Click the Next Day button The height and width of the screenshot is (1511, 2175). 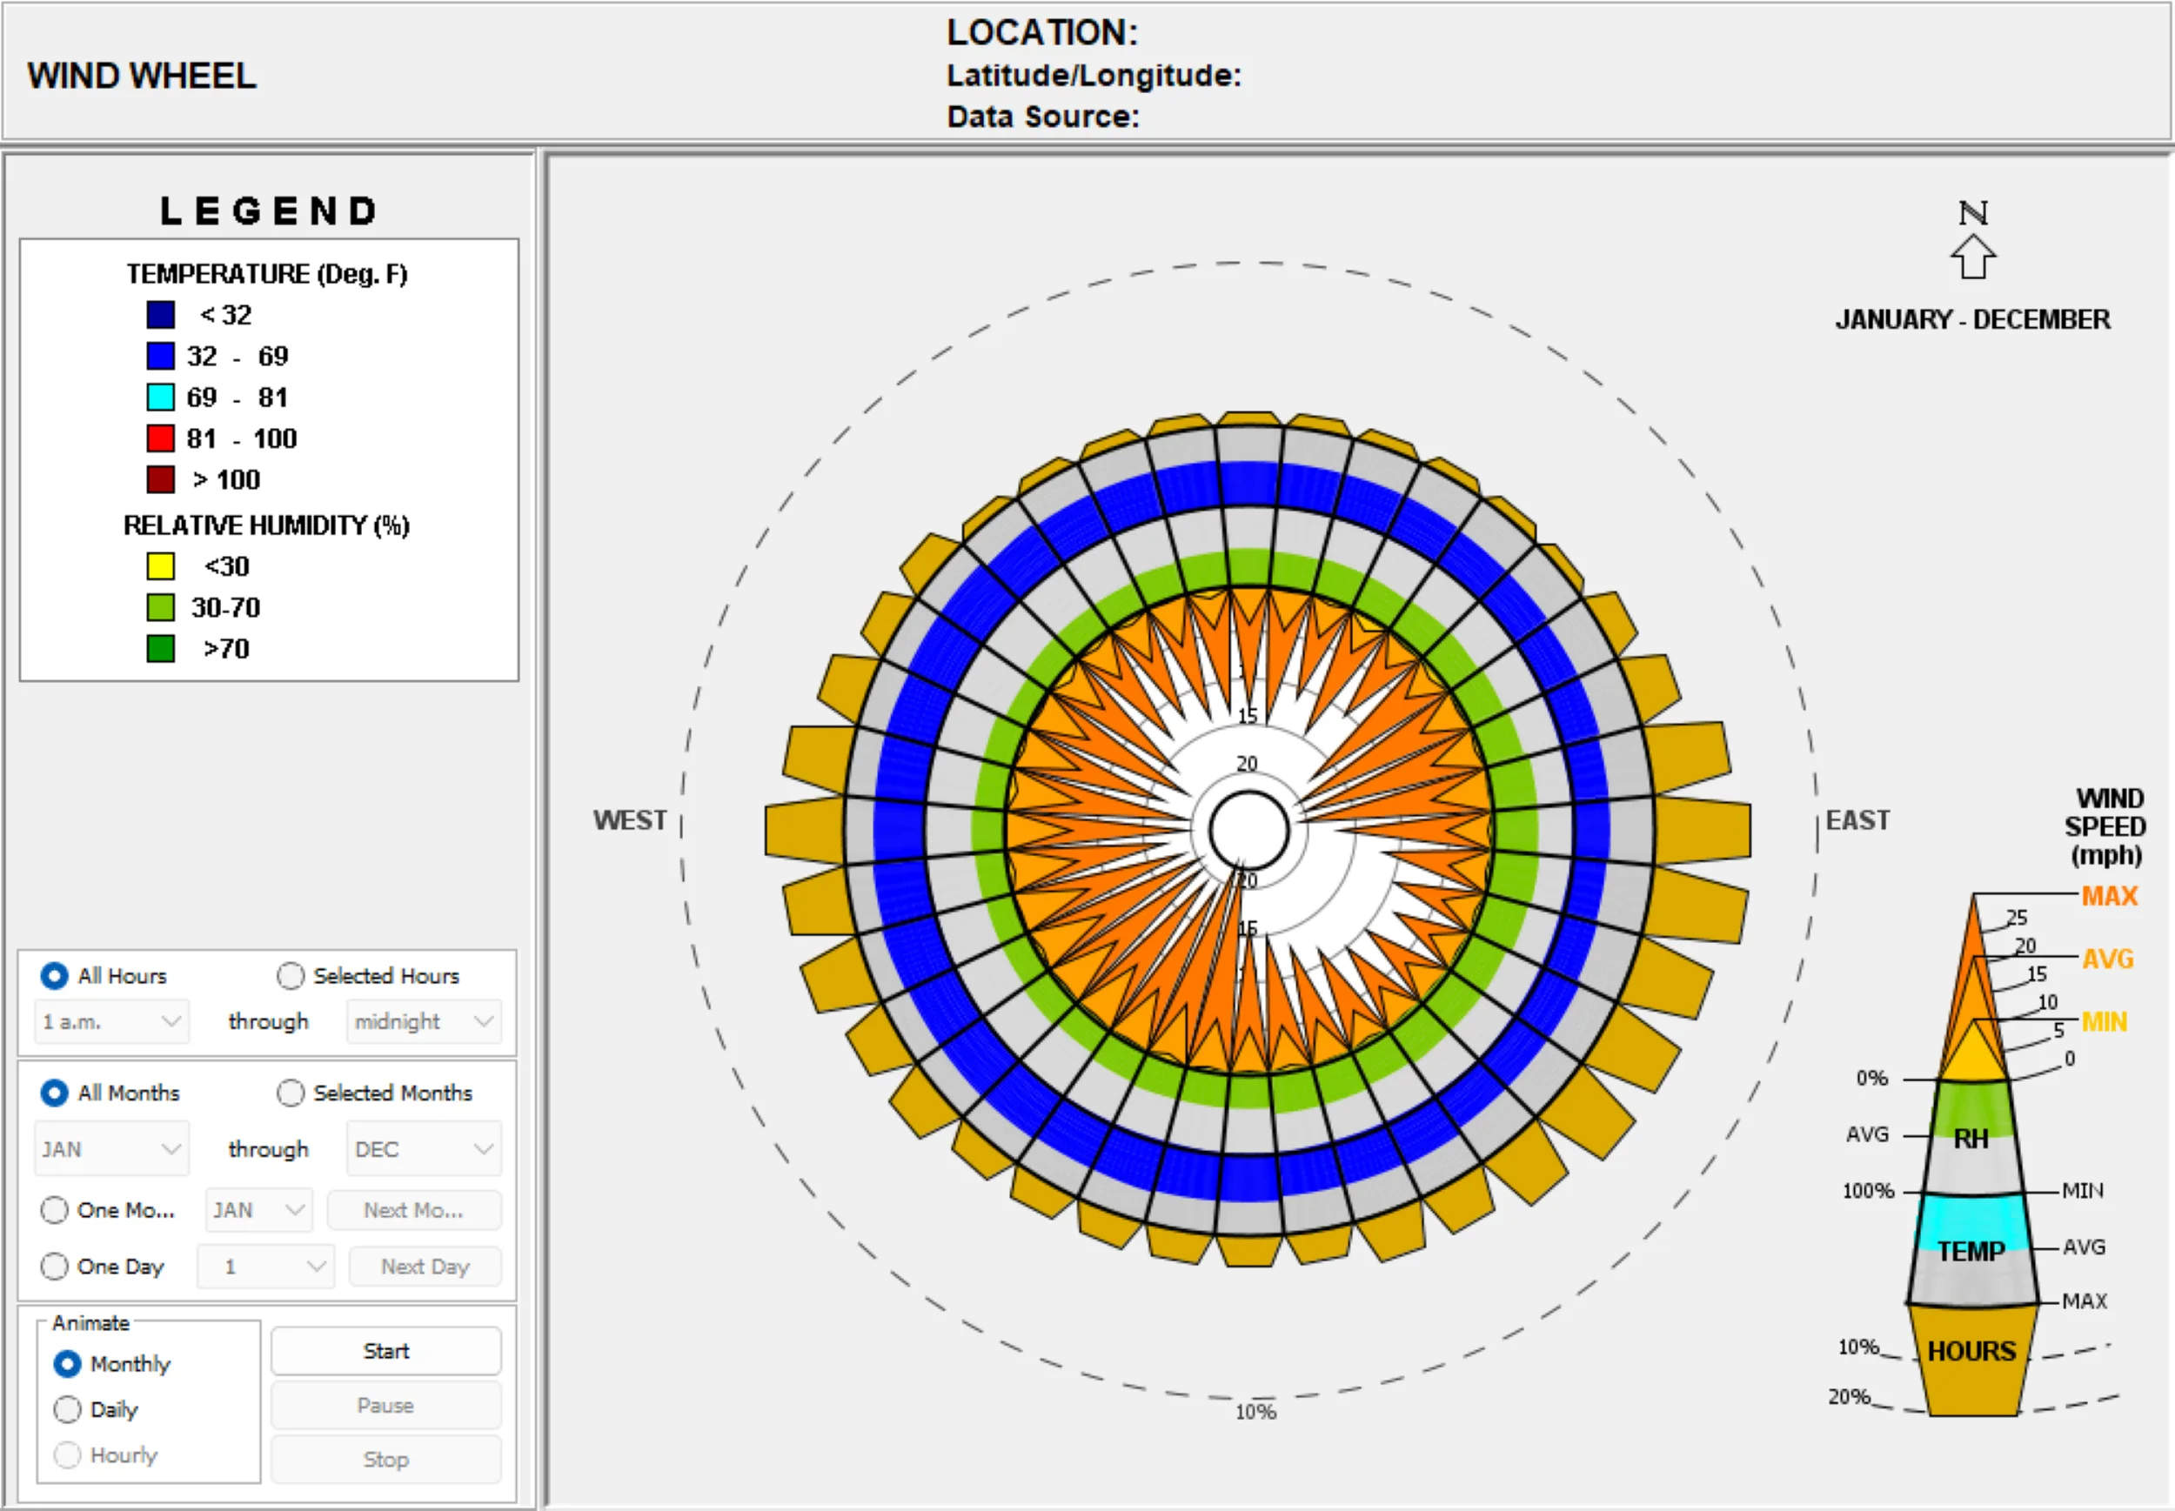tap(425, 1266)
